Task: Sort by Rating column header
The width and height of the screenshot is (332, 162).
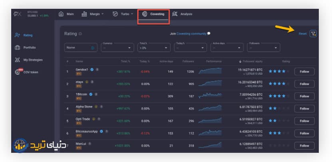Action: coord(286,61)
